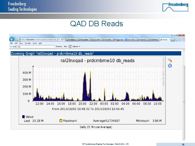This screenshot has height=146, width=195.
Task: Click the graph title 'ral2lnxqad - prdcmbme10 db_reads'
Action: click(x=97, y=61)
